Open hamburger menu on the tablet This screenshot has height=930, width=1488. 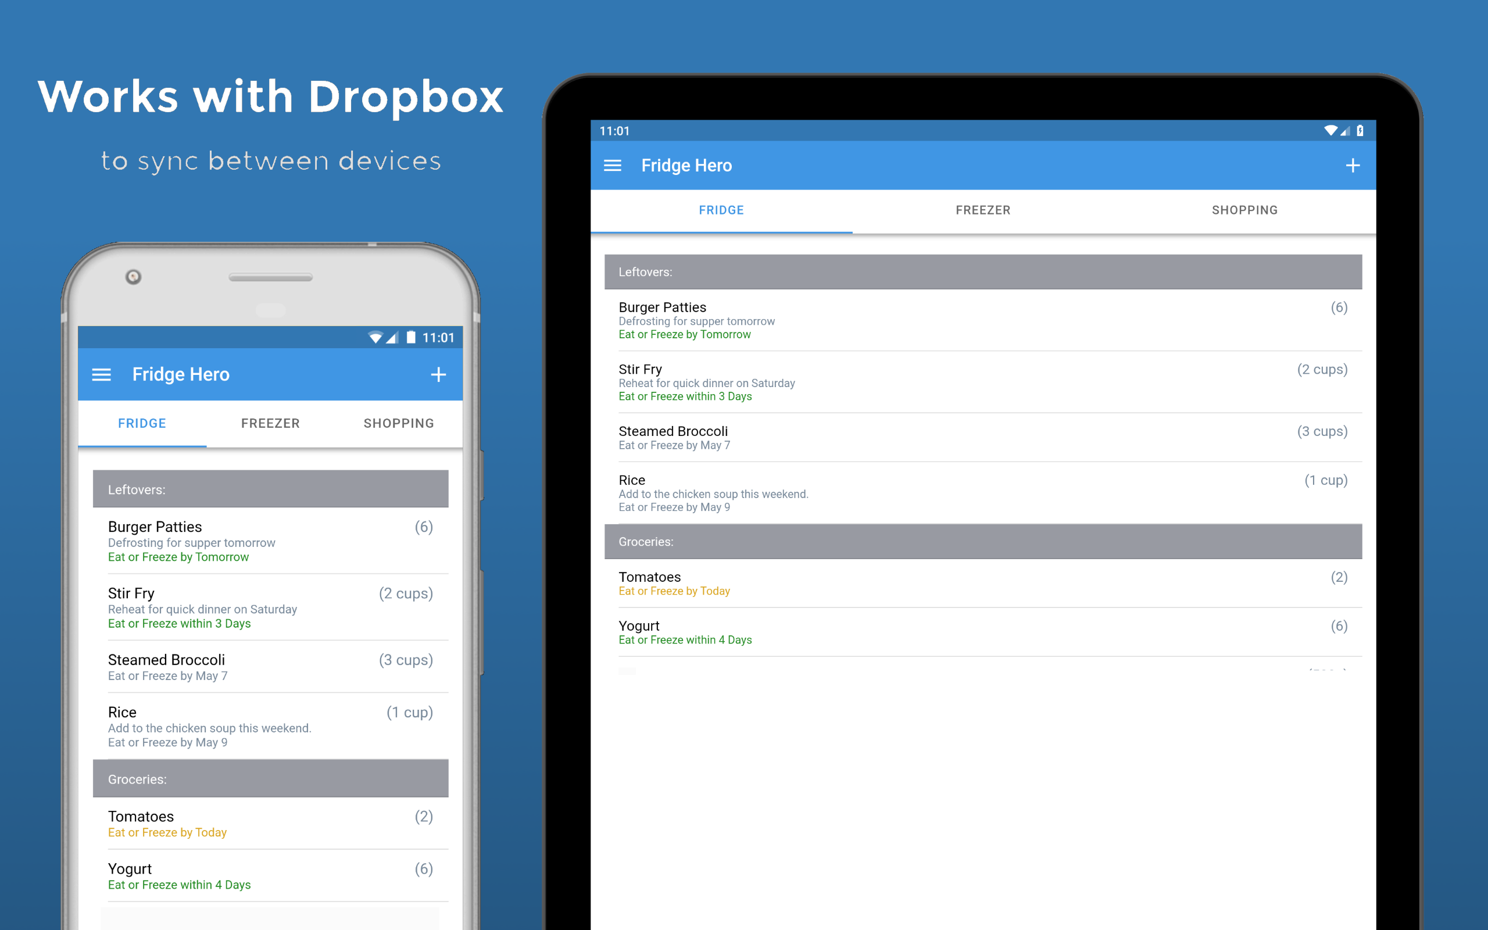[x=613, y=166]
